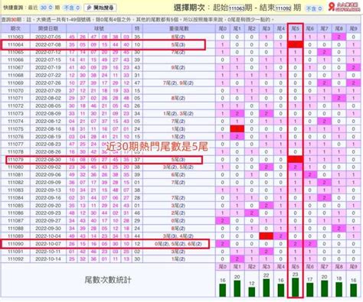Select period number 111092

[x=15, y=259]
